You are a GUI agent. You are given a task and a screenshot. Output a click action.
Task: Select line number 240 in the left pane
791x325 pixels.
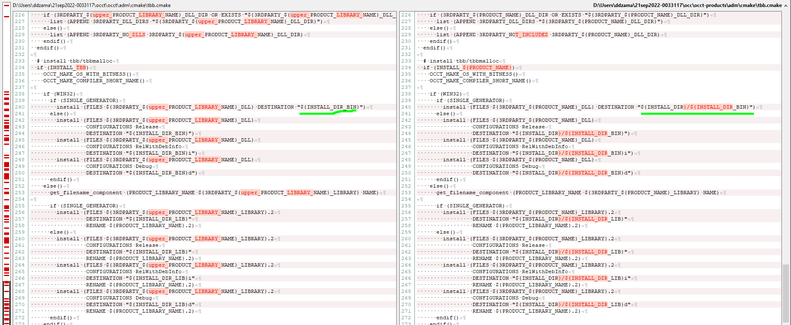(x=20, y=107)
